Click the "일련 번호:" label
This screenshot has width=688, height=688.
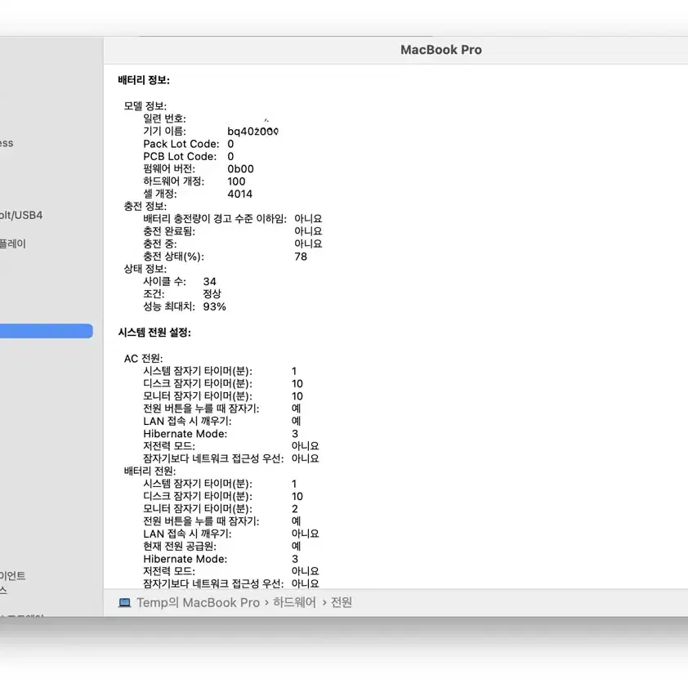(x=164, y=118)
